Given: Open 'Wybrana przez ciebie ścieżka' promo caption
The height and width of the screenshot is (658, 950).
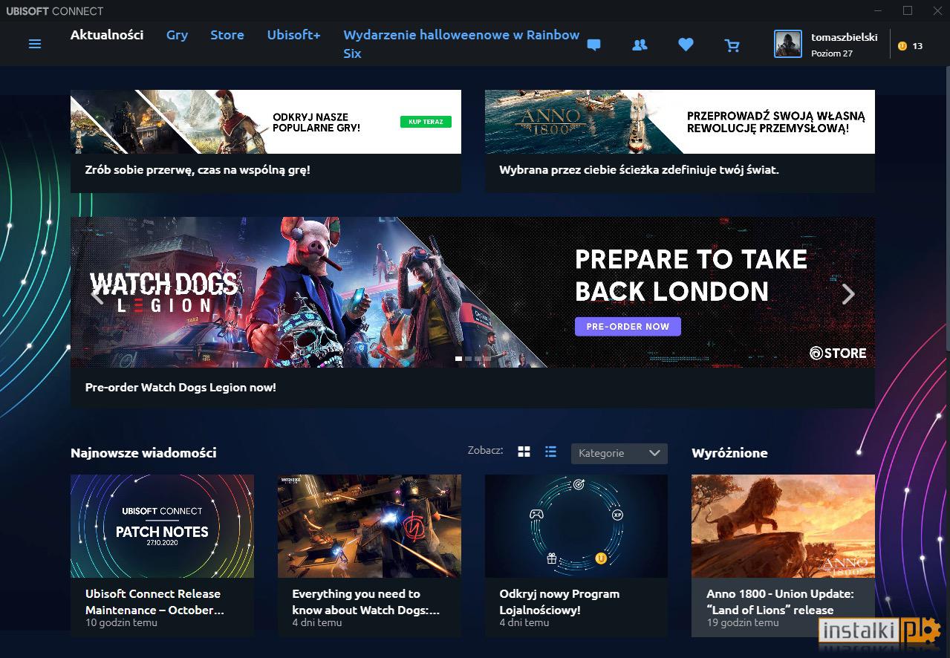Looking at the screenshot, I should pos(639,170).
